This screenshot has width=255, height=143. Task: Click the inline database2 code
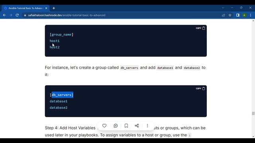click(192, 68)
